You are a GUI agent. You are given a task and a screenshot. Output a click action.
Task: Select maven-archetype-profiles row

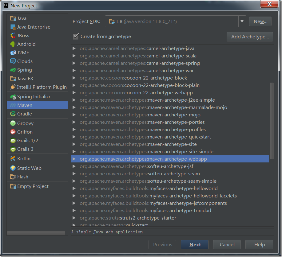170,129
